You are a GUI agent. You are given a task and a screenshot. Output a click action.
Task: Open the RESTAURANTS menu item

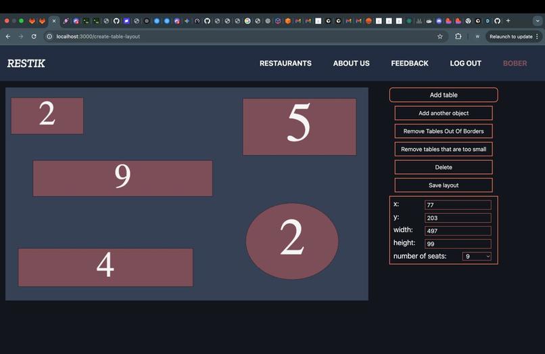pos(285,64)
